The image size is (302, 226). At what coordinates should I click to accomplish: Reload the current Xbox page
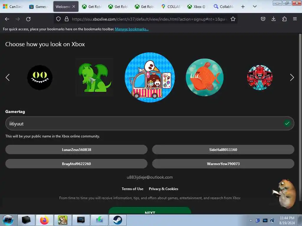point(28,19)
